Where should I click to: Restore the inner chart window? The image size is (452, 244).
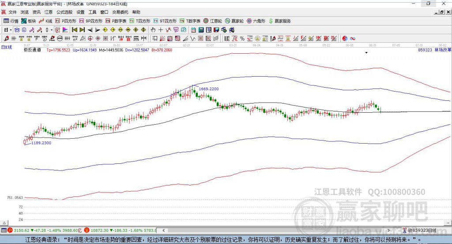(442, 12)
